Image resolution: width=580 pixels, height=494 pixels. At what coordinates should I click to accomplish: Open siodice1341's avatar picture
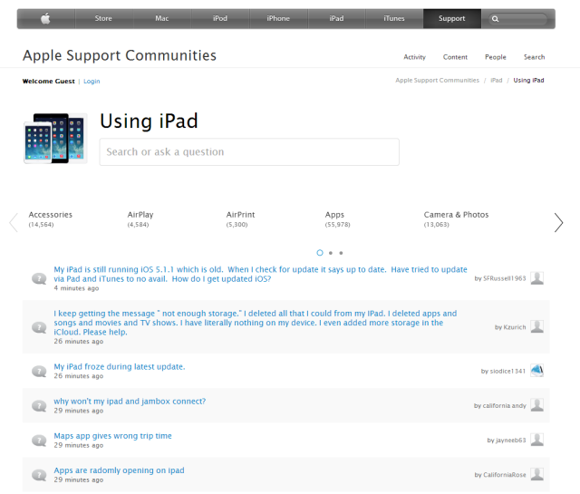tap(537, 371)
